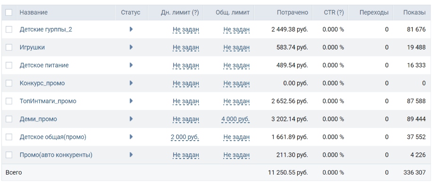Viewport: 434px width, 184px height.
Task: Start Деми_промо using its status icon
Action: 131,119
